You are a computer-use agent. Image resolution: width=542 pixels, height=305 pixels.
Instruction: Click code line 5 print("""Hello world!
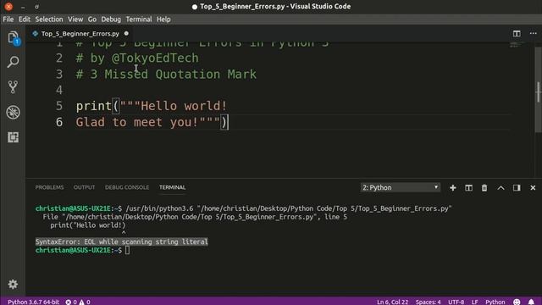coord(152,106)
